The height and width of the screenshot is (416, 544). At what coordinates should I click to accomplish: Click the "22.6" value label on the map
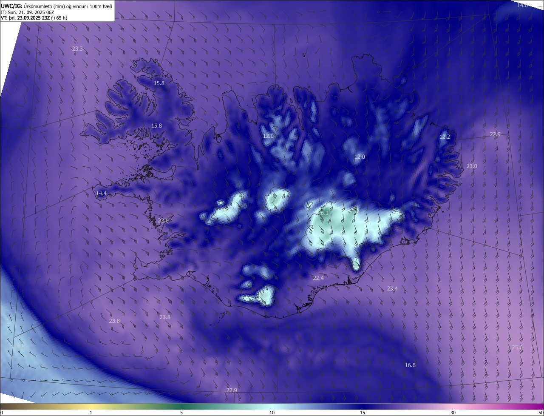[x=163, y=221]
